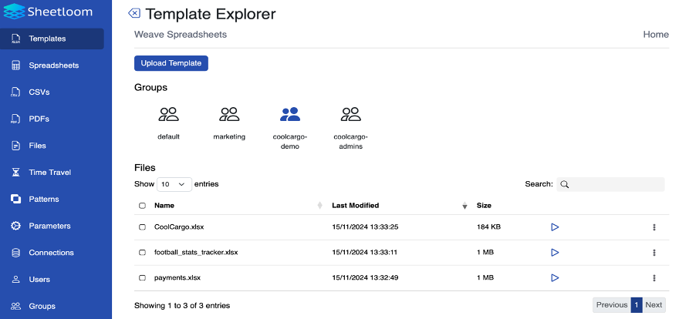Open the coolcargo-admins group icon
The width and height of the screenshot is (679, 319).
coord(350,115)
